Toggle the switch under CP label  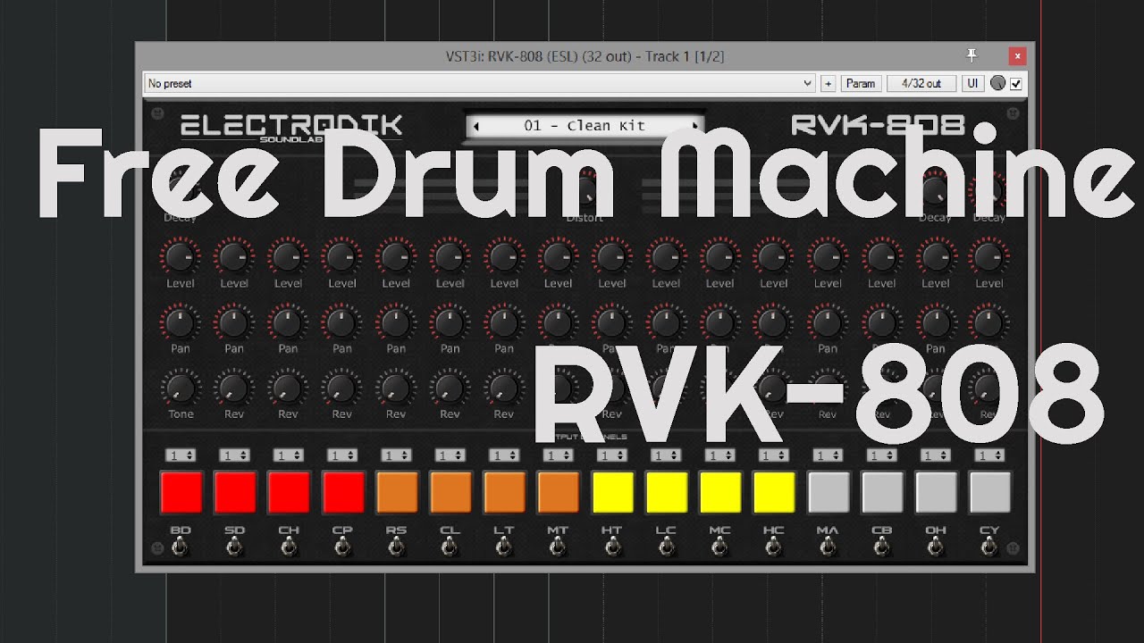point(342,547)
